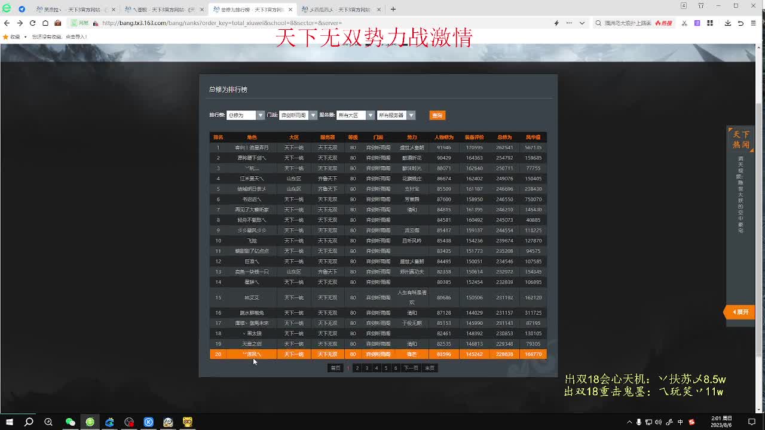765x430 pixels.
Task: Click the highlighted rank 20 row number
Action: [218, 354]
